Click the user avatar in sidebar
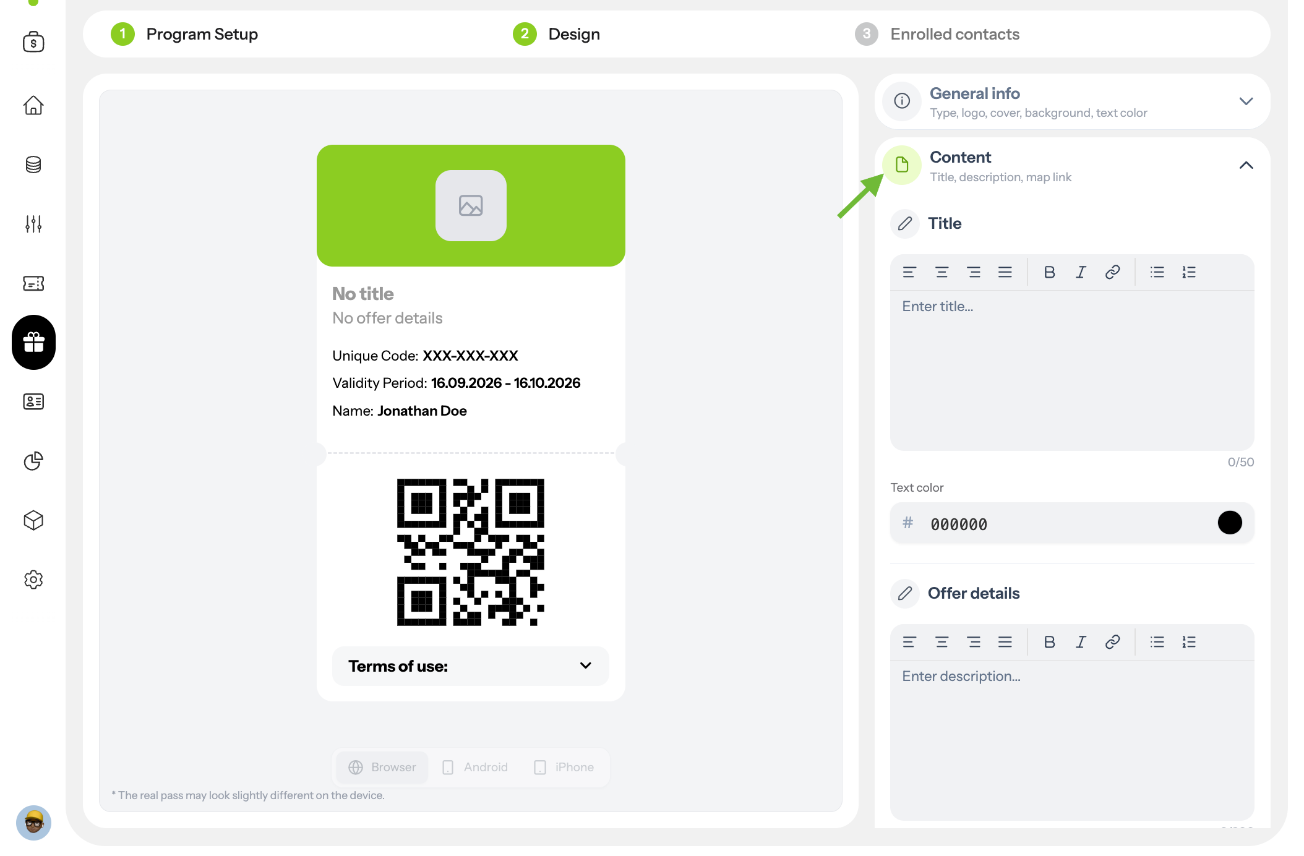This screenshot has width=1304, height=856. tap(33, 823)
